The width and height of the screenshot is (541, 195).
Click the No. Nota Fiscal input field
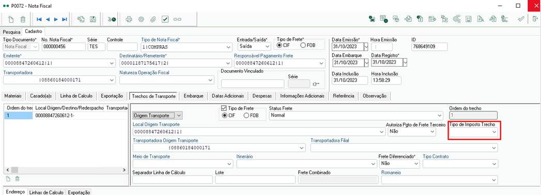pos(64,46)
